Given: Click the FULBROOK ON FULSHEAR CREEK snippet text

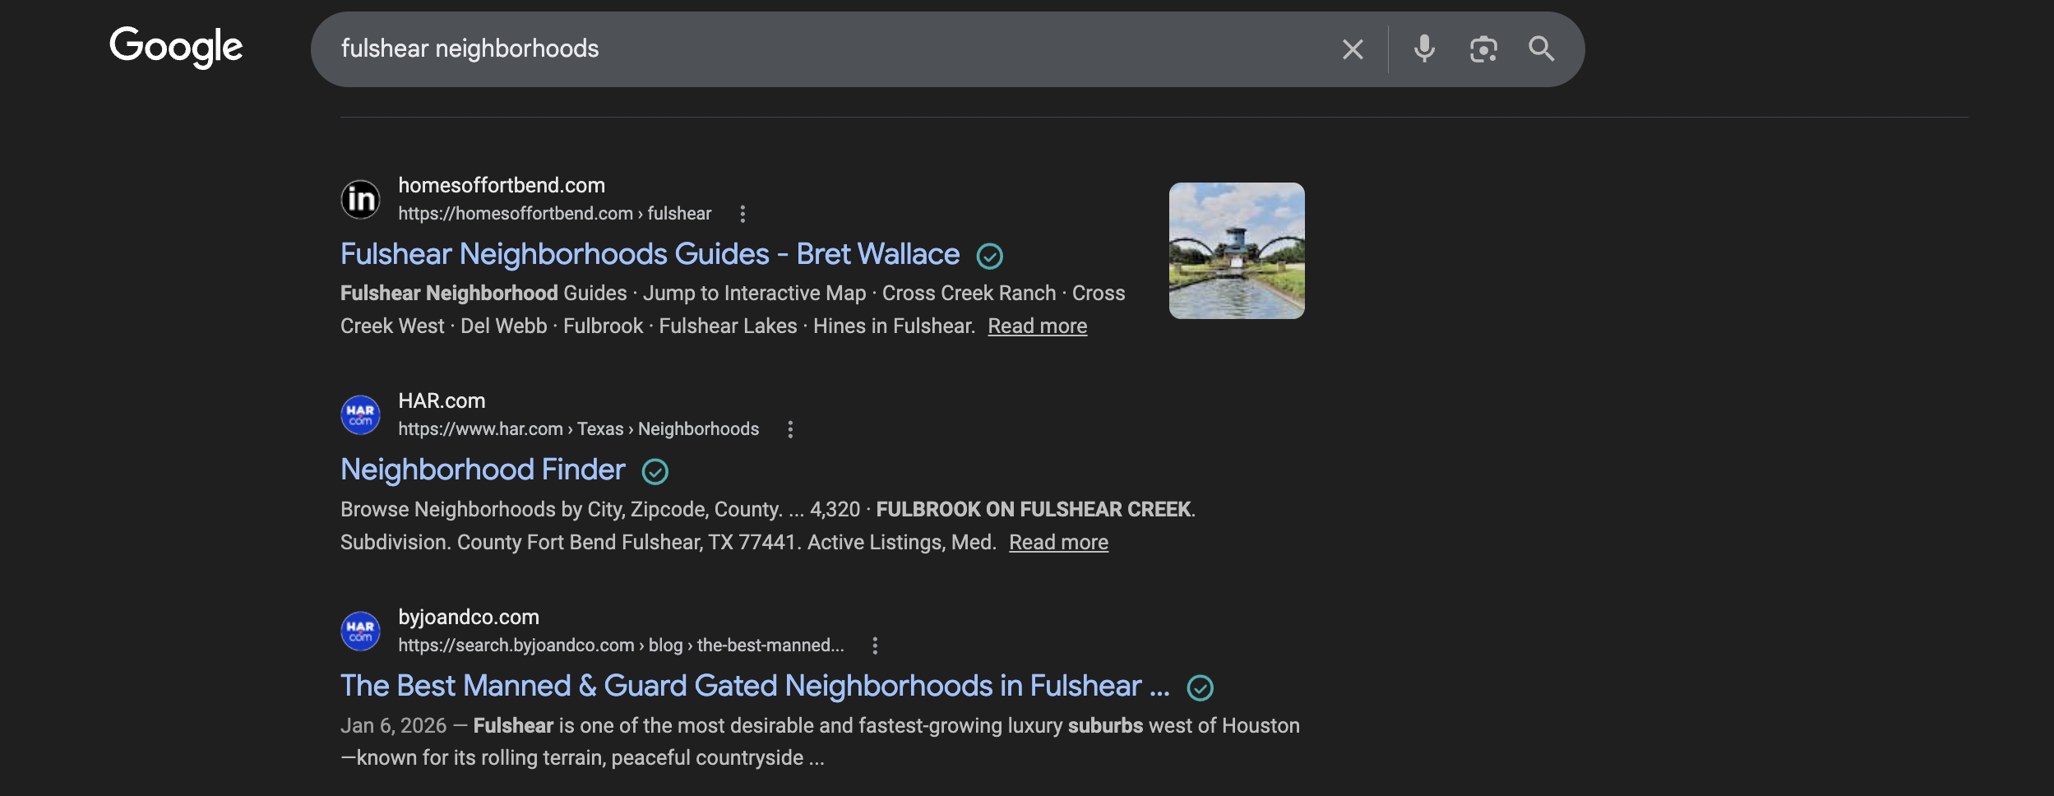Looking at the screenshot, I should click(1034, 510).
